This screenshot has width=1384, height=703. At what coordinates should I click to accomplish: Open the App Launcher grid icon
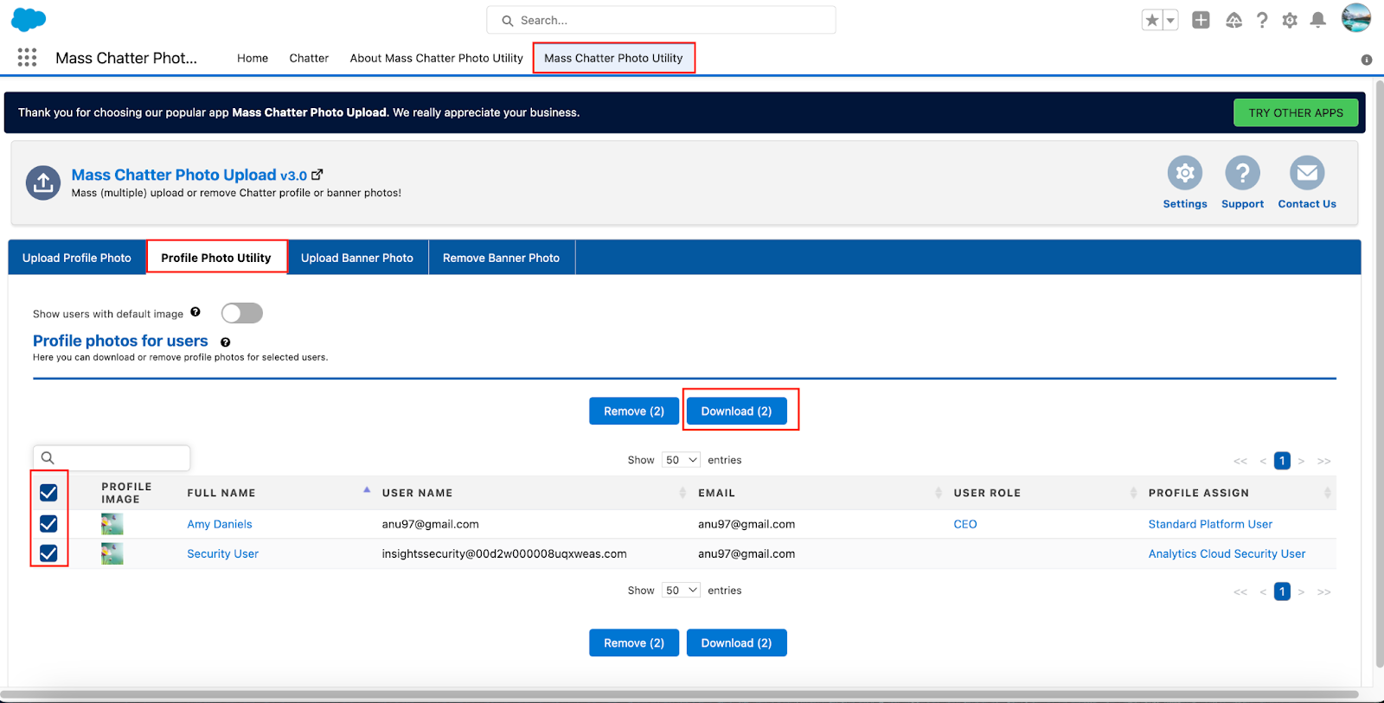[27, 58]
